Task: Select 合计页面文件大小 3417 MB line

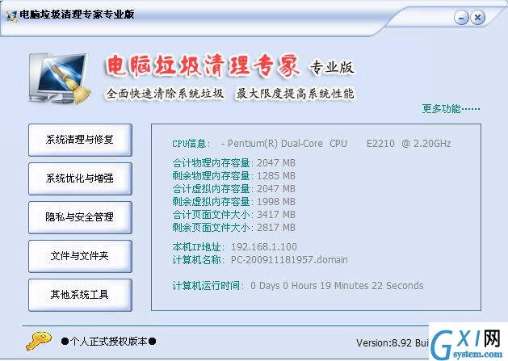Action: (x=233, y=215)
